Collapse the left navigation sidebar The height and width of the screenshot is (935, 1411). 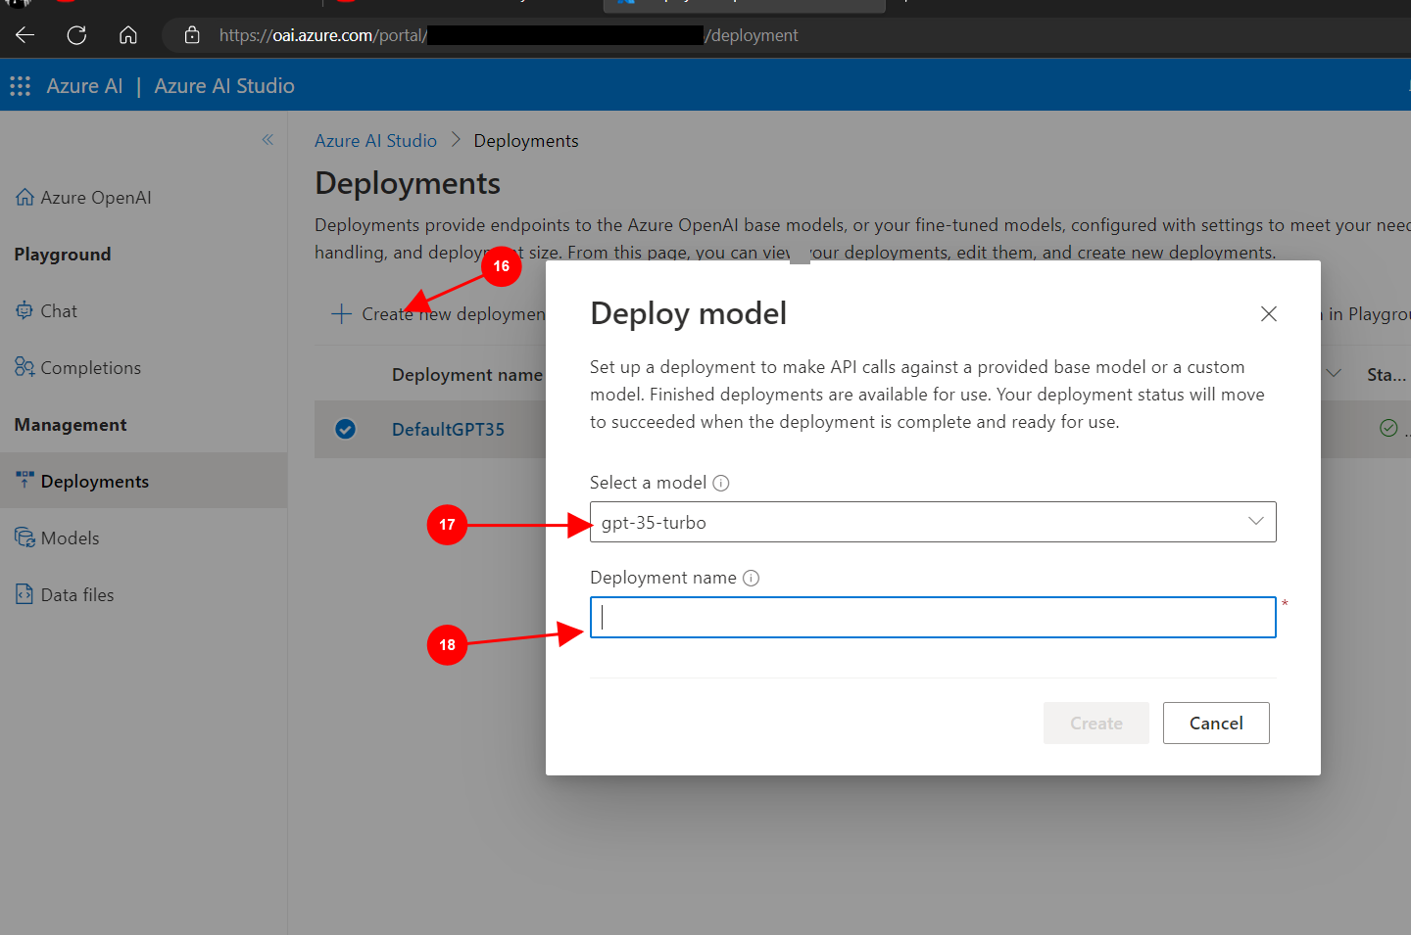(268, 140)
